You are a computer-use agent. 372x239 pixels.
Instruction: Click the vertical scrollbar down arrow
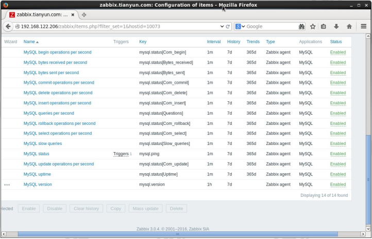tap(368, 229)
